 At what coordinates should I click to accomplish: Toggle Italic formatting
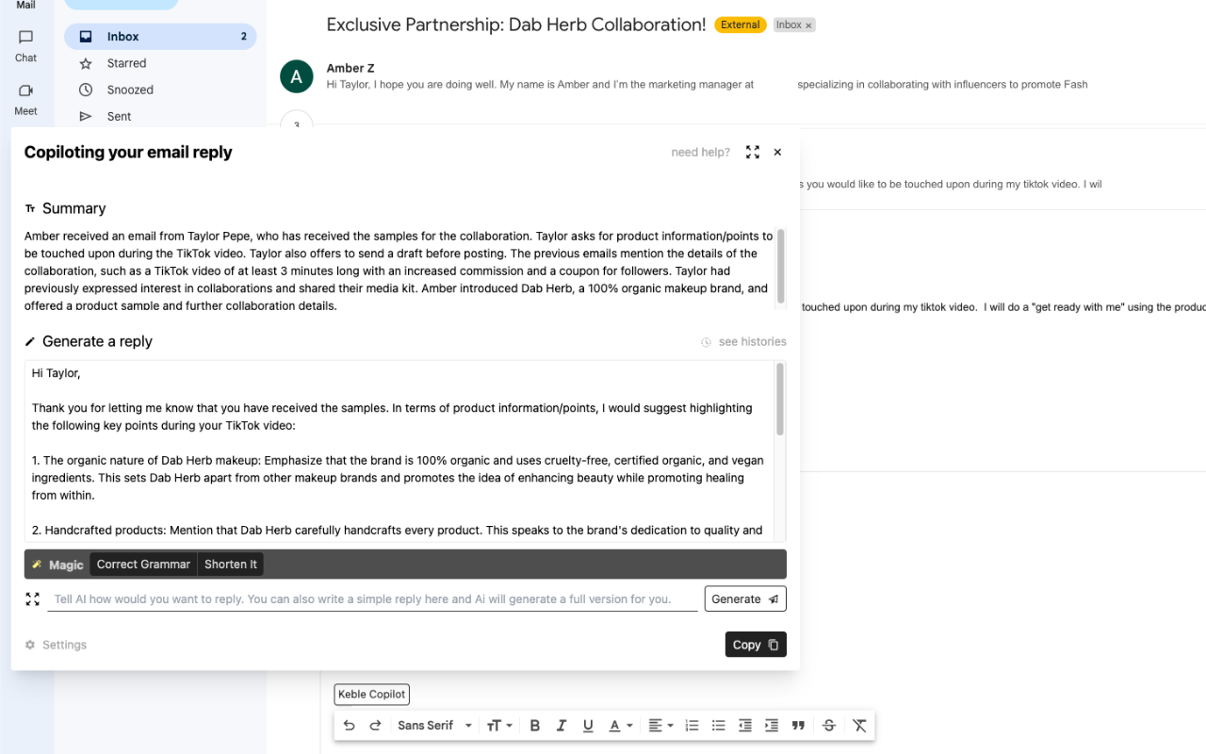coord(561,725)
